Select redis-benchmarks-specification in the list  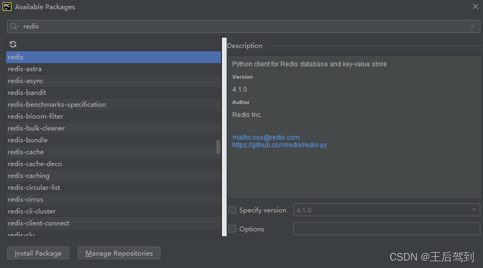tap(113, 105)
